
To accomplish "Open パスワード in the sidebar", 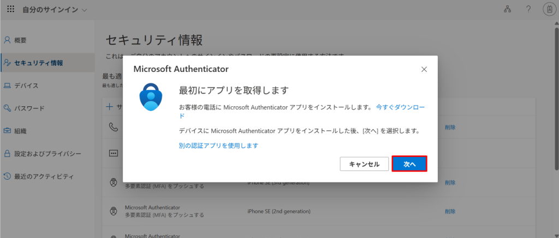I will click(x=29, y=108).
